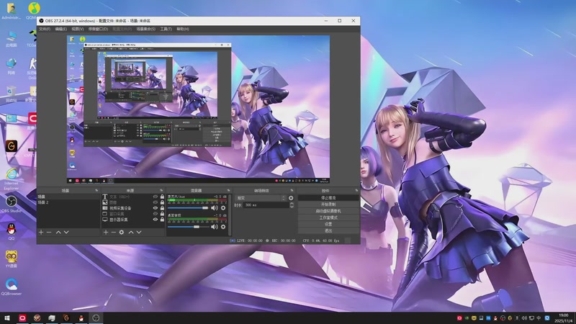Click the 退出 button in the 控件 panel
This screenshot has width=576, height=324.
(328, 230)
